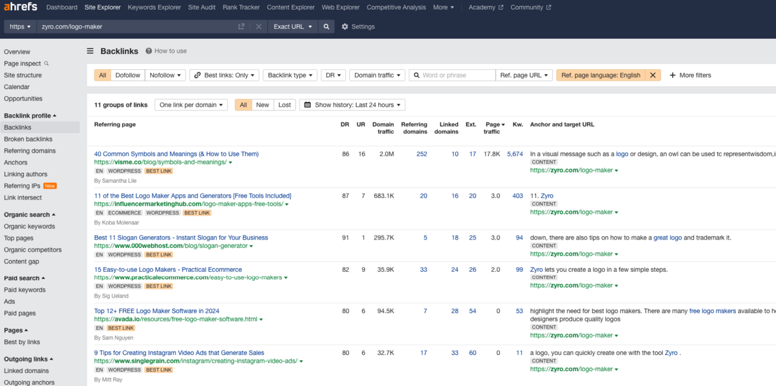Switch to the New links toggle
The image size is (776, 386).
coord(263,105)
